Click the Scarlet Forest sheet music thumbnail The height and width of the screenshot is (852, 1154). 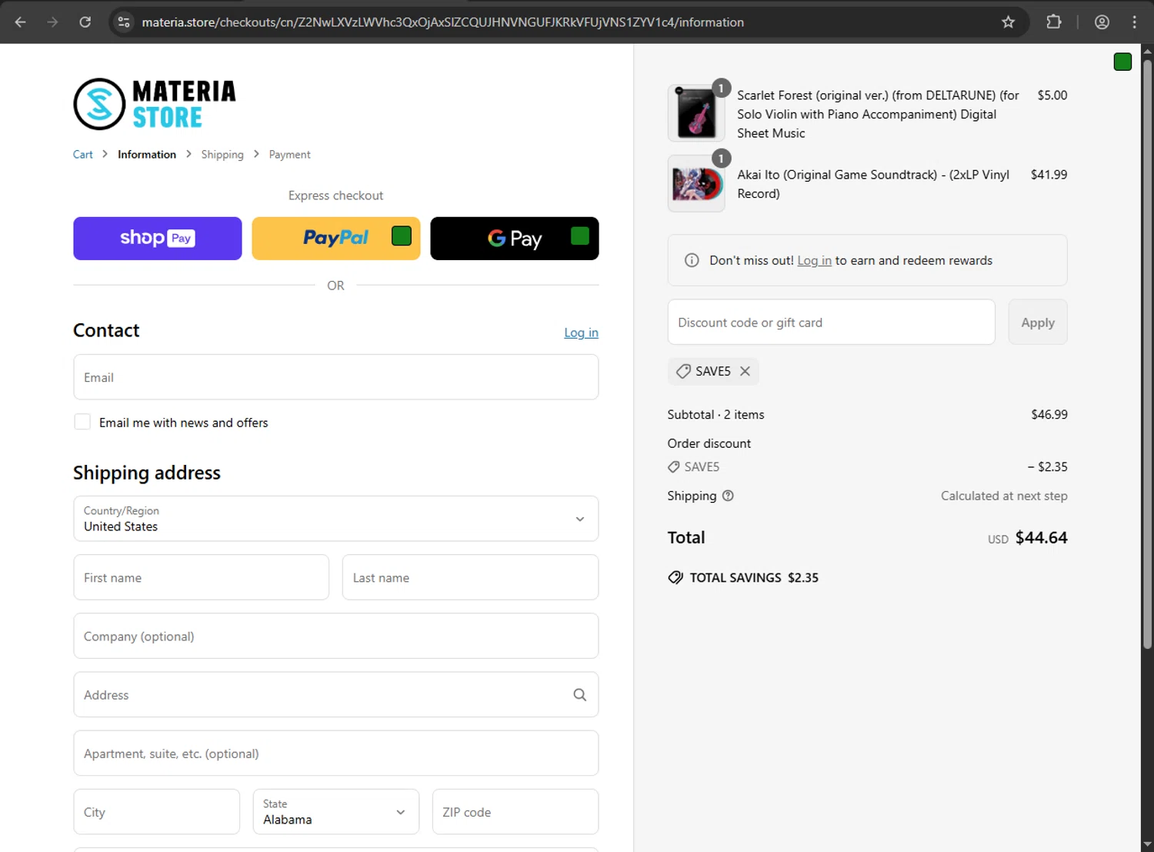[696, 113]
